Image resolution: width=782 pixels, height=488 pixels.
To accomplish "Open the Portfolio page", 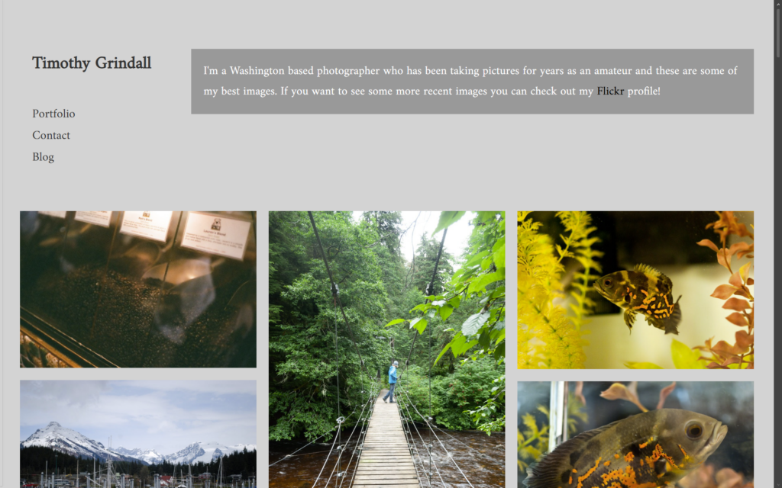I will (x=53, y=114).
